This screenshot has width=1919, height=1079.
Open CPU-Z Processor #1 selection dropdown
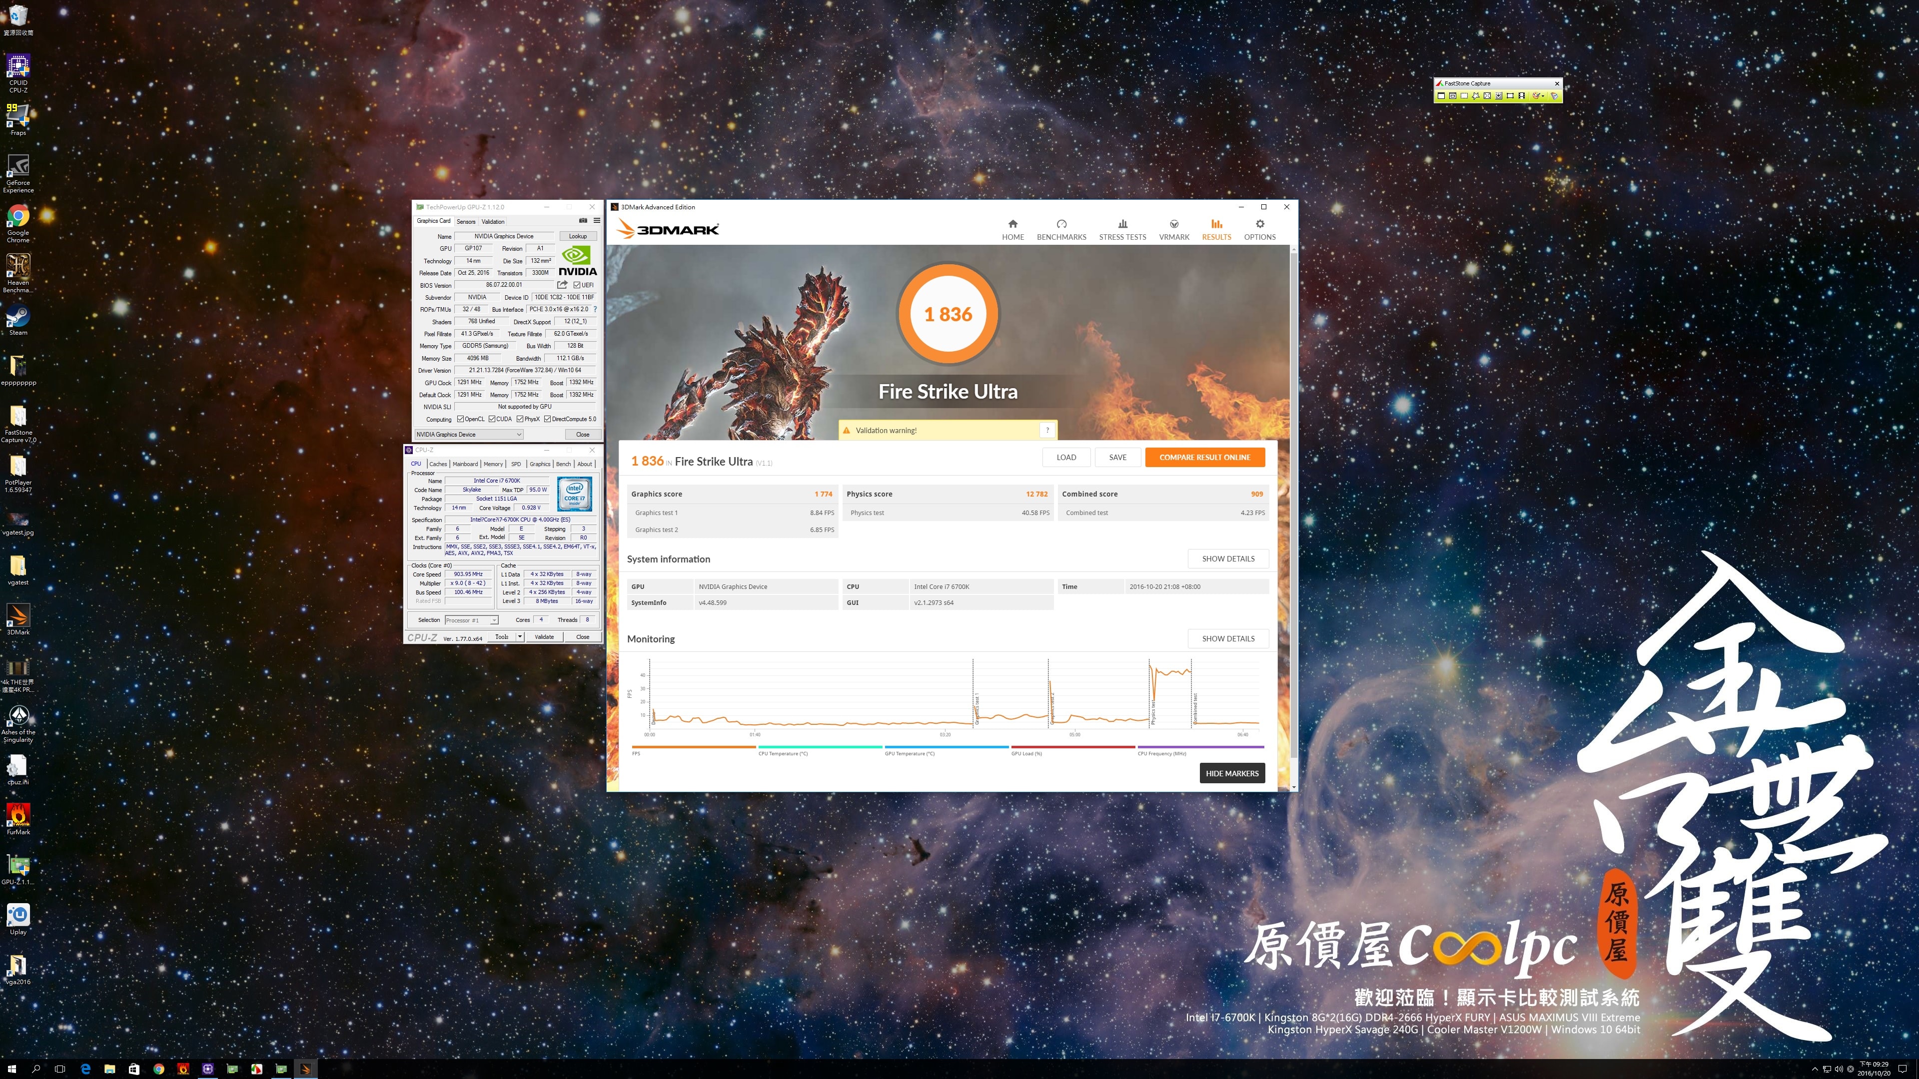472,619
